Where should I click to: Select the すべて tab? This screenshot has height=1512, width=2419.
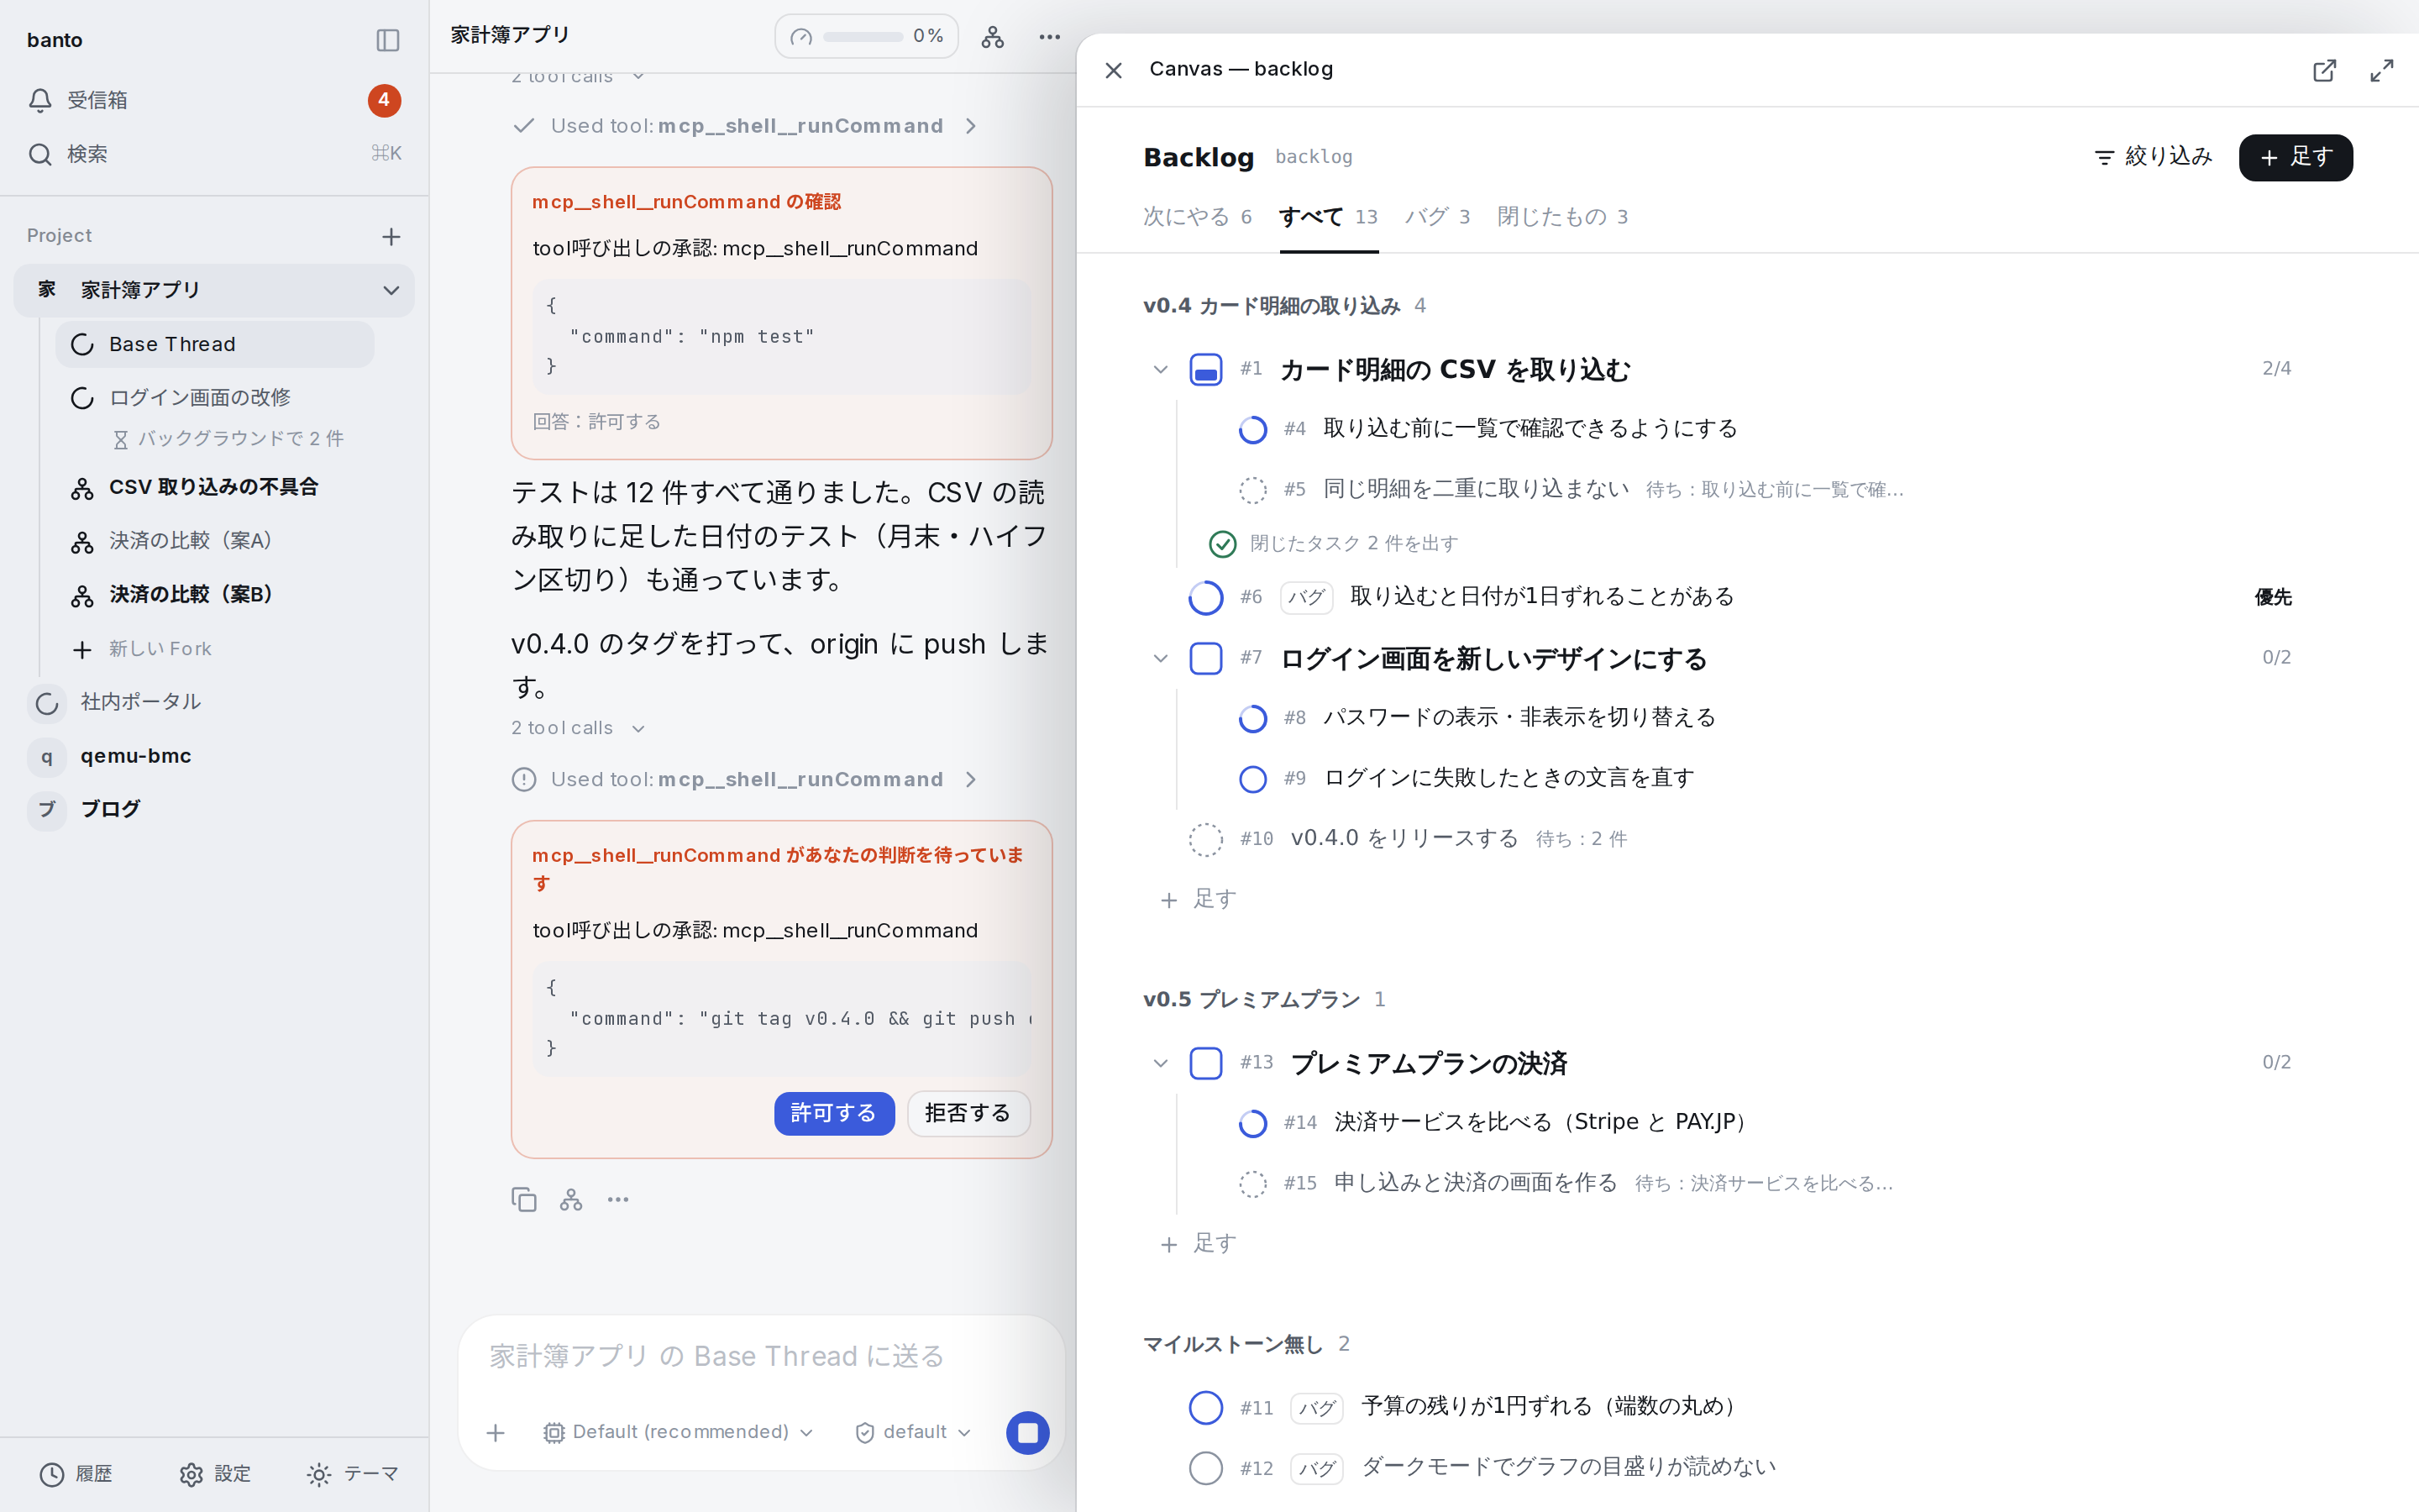[x=1329, y=217]
